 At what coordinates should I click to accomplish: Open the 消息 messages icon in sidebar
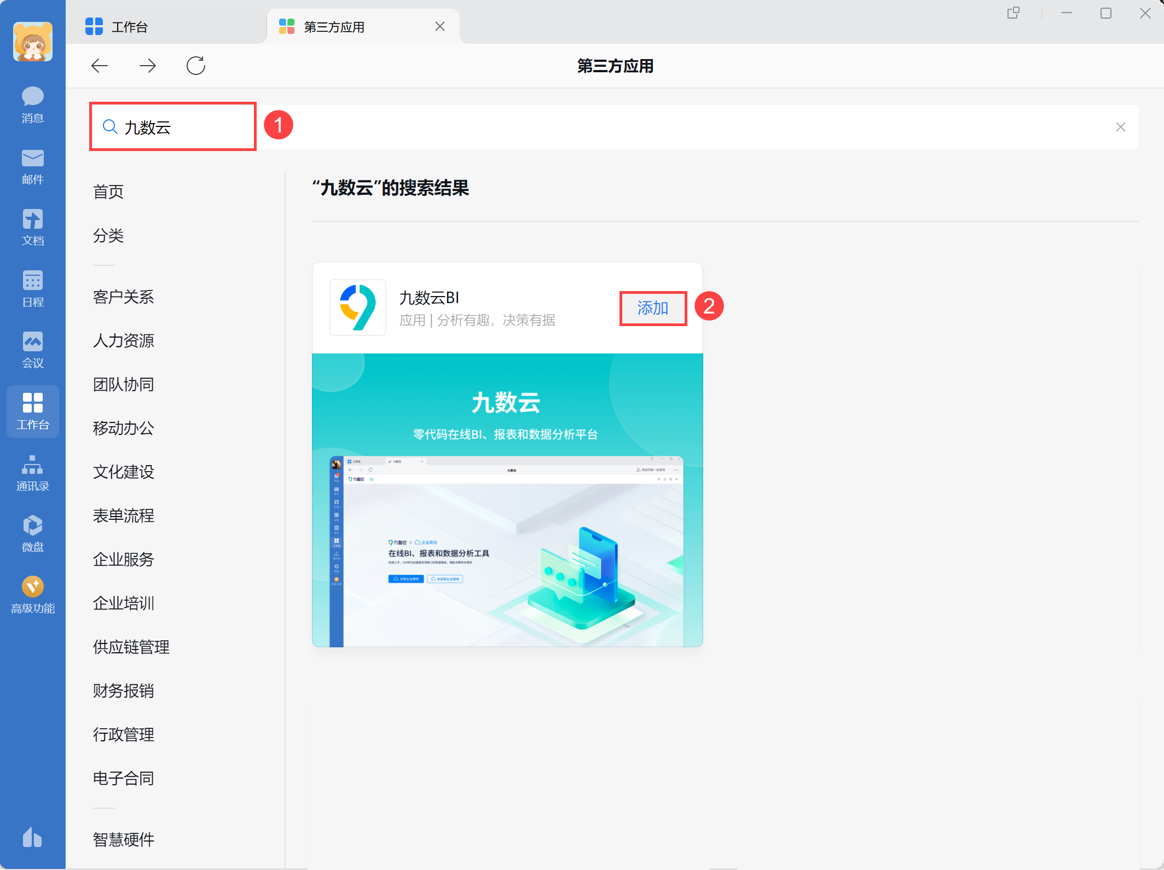[x=32, y=104]
